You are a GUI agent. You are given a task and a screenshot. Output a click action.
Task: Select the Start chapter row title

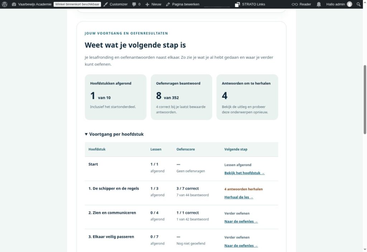coord(93,164)
